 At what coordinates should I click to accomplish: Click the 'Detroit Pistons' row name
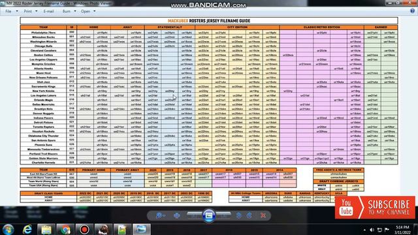(44, 122)
